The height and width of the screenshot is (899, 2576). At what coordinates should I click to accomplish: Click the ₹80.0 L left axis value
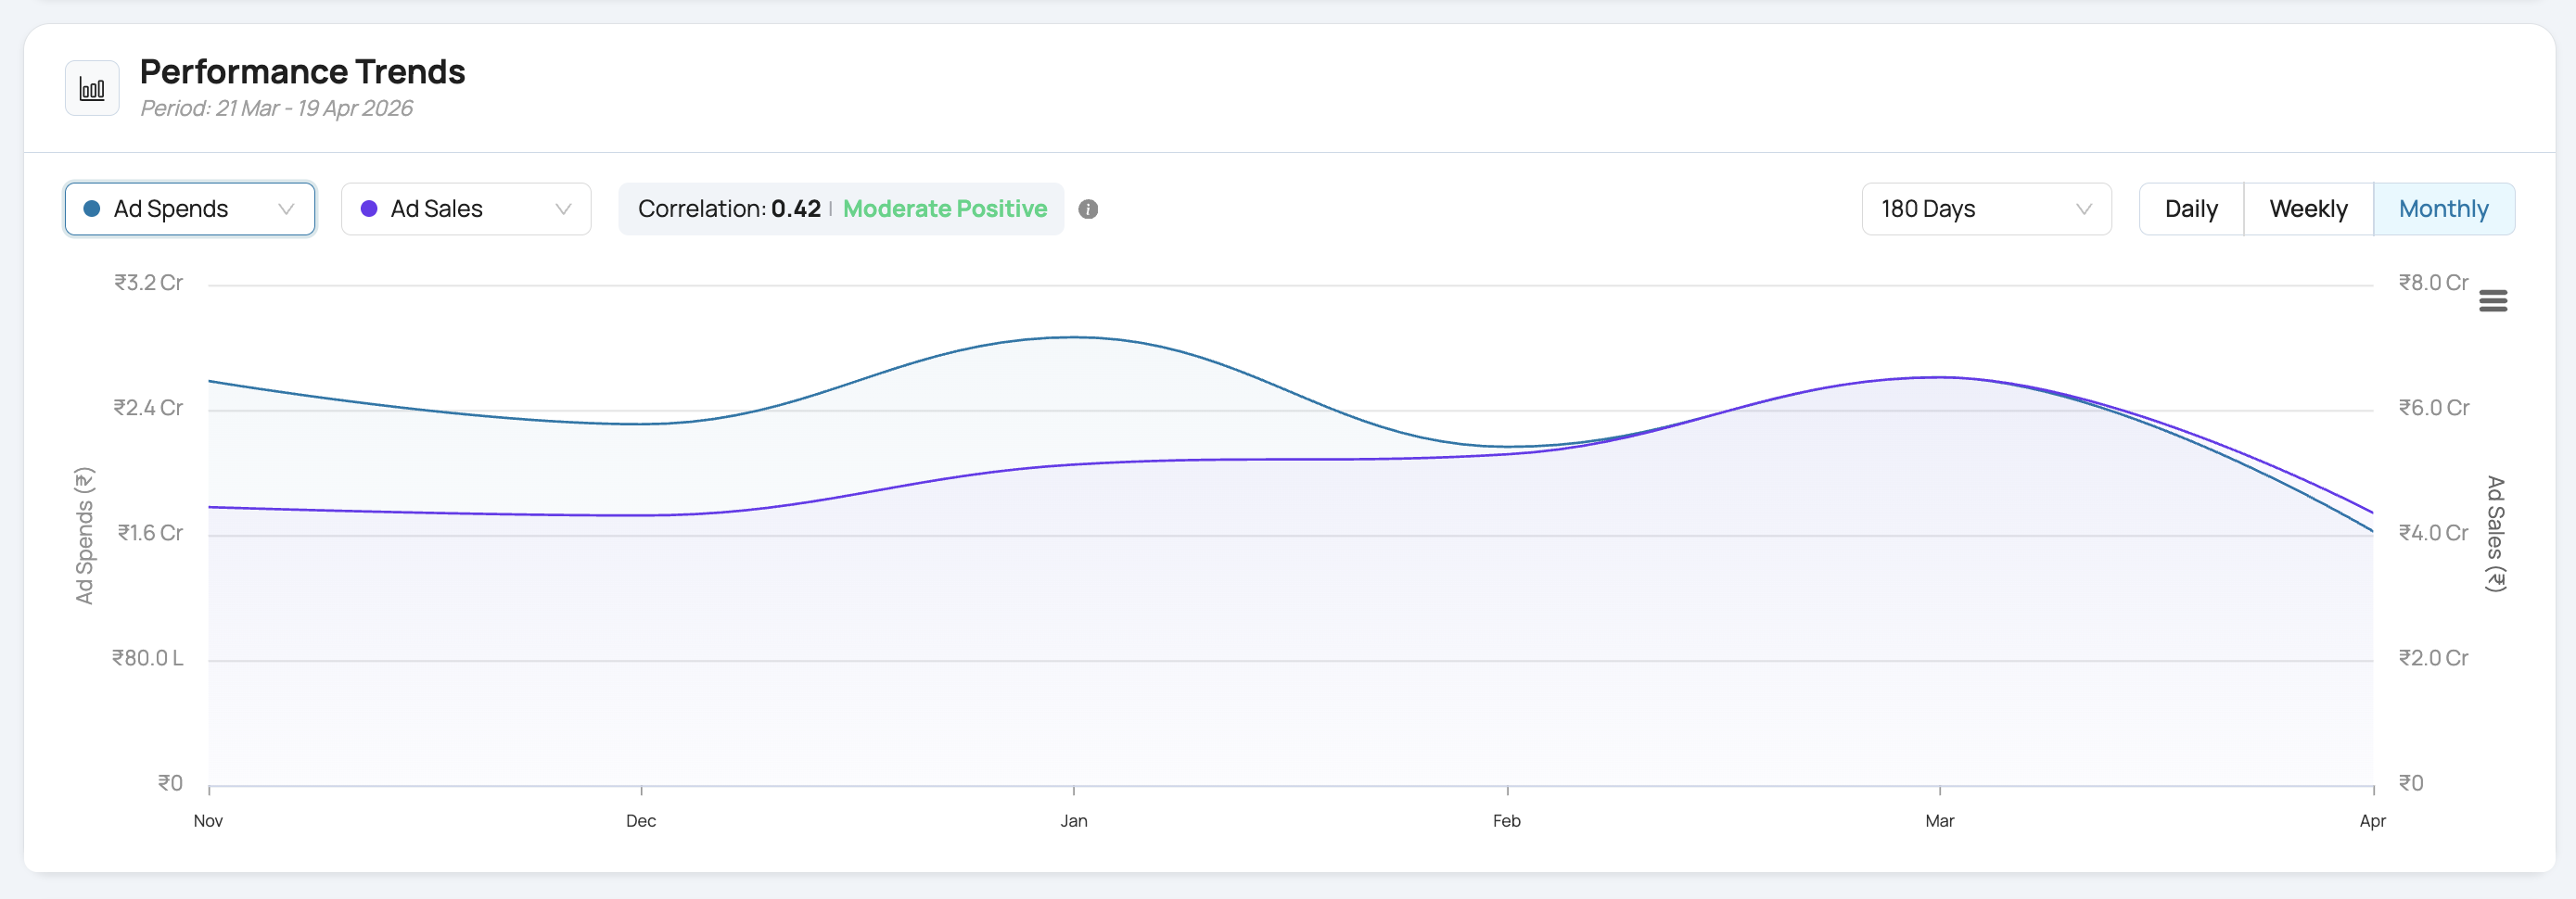(x=148, y=658)
